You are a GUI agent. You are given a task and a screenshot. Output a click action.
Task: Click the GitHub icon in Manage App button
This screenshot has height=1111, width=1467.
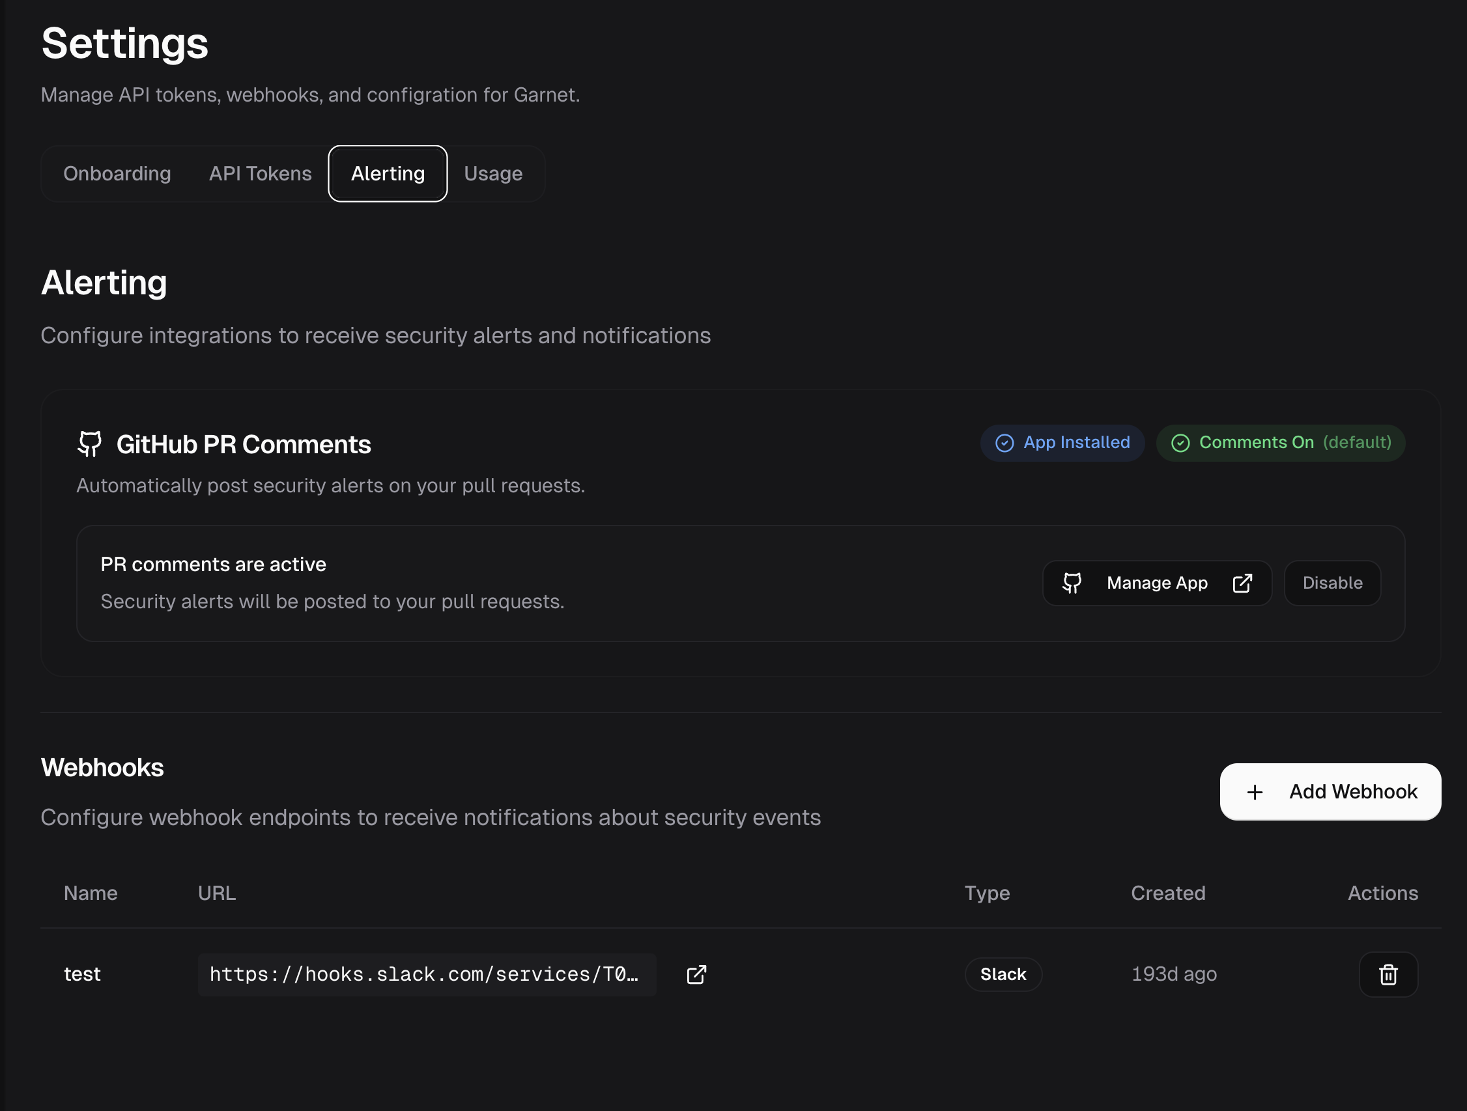(x=1072, y=583)
